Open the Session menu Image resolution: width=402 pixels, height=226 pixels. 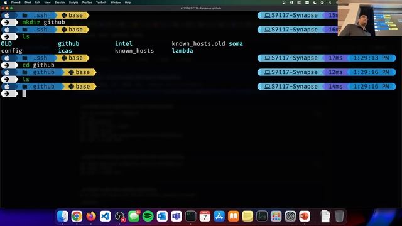click(x=60, y=3)
